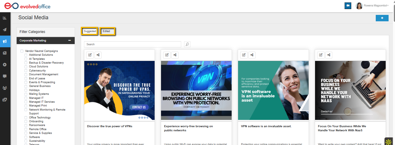Switch to the Suggested tab
Screen dimensions: 395x145
click(90, 31)
